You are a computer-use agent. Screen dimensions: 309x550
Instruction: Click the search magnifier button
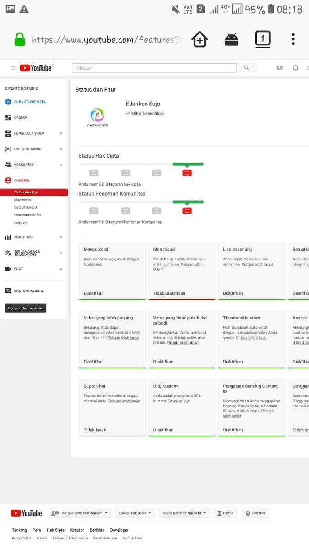(246, 68)
